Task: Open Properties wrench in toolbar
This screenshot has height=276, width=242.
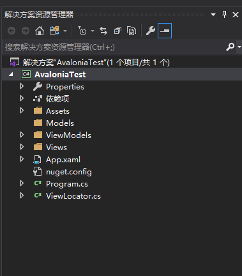Action: coord(151,31)
